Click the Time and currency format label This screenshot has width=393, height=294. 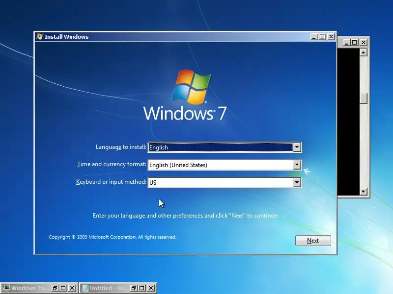point(112,164)
